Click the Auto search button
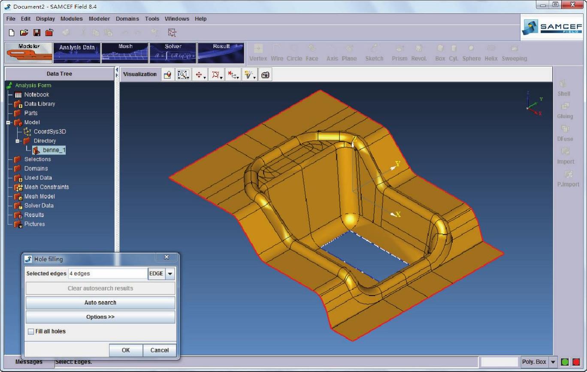Viewport: 587px width, 372px height. (x=100, y=302)
